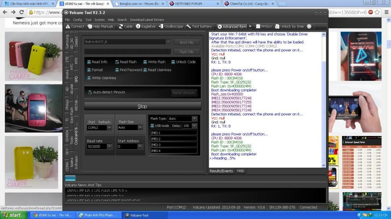Open the Tool menu
The height and width of the screenshot is (219, 391).
pyautogui.click(x=88, y=20)
